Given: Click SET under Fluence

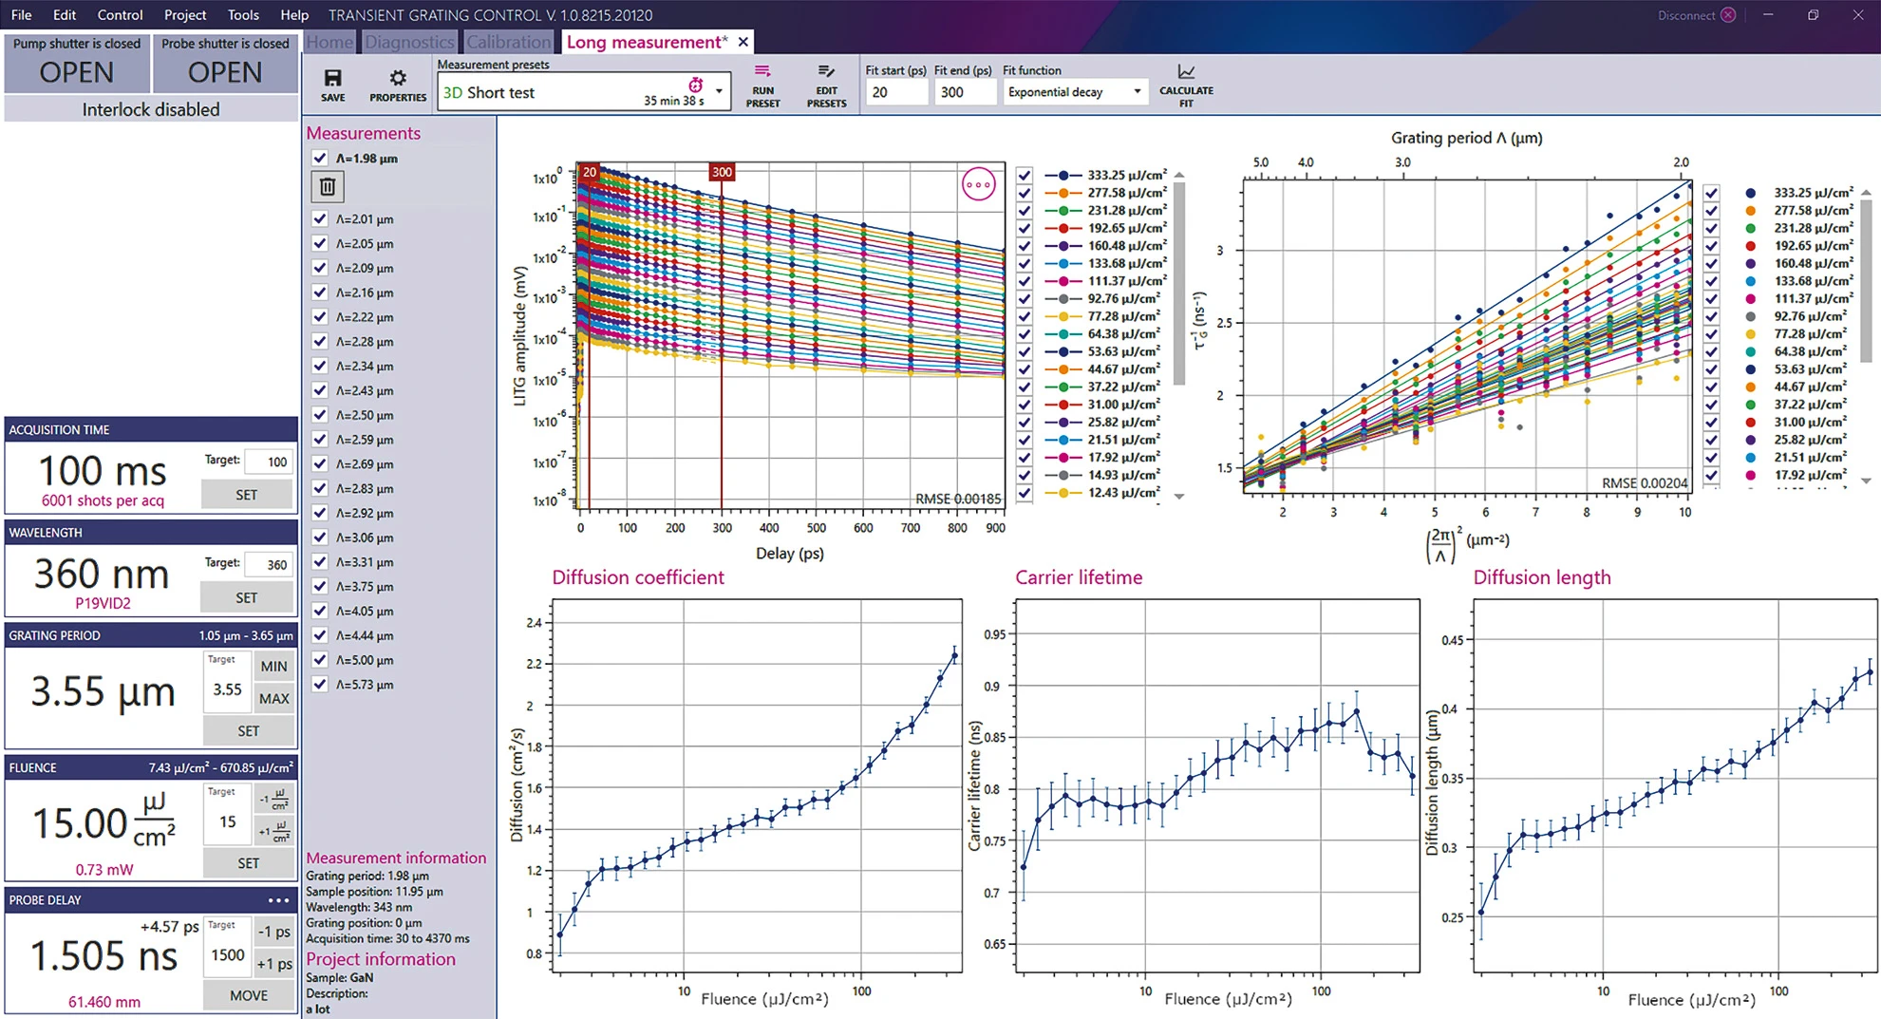Looking at the screenshot, I should (248, 863).
